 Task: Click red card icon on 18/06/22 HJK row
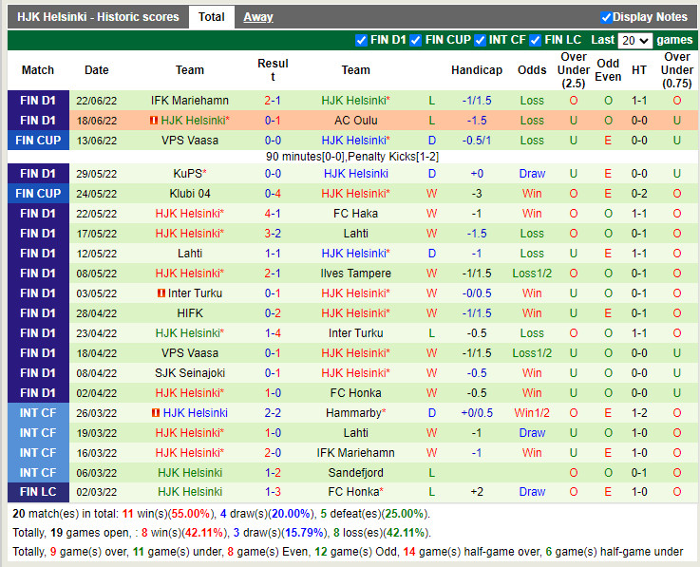(154, 121)
